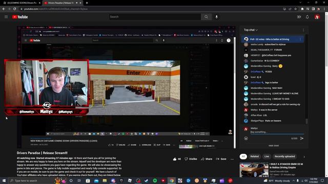
Task: Open the pinned poll banner in chat
Action: coord(273,39)
